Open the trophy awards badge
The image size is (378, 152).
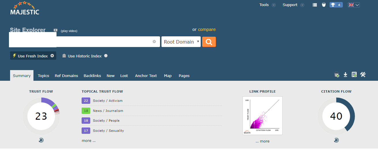pyautogui.click(x=336, y=5)
